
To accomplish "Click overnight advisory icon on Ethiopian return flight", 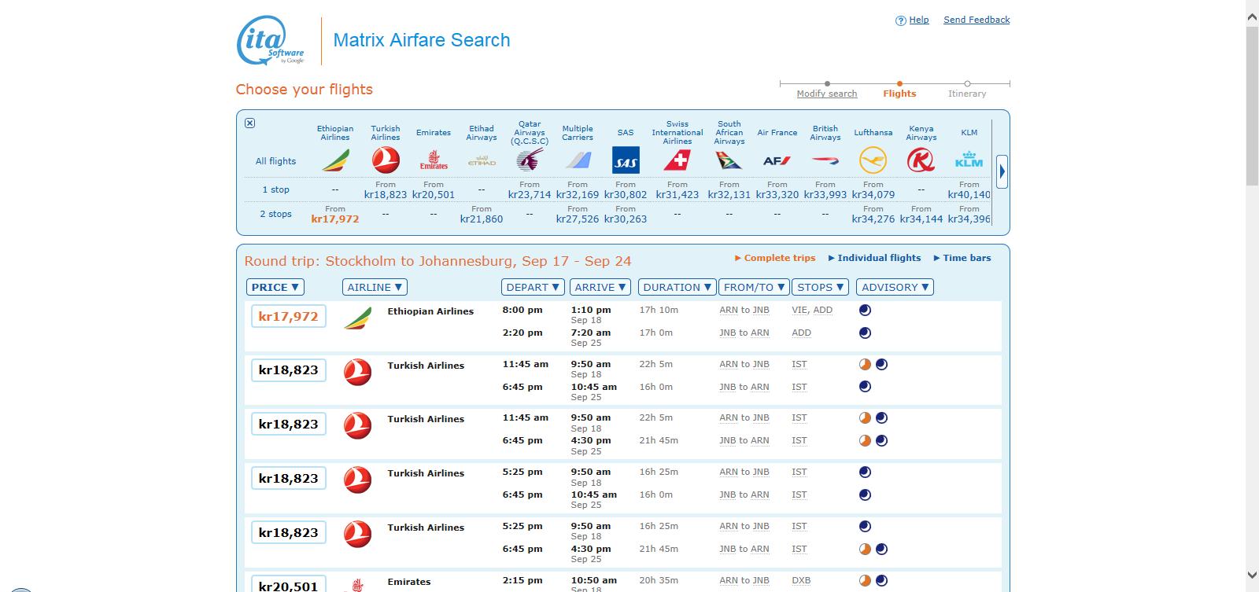I will (x=865, y=333).
